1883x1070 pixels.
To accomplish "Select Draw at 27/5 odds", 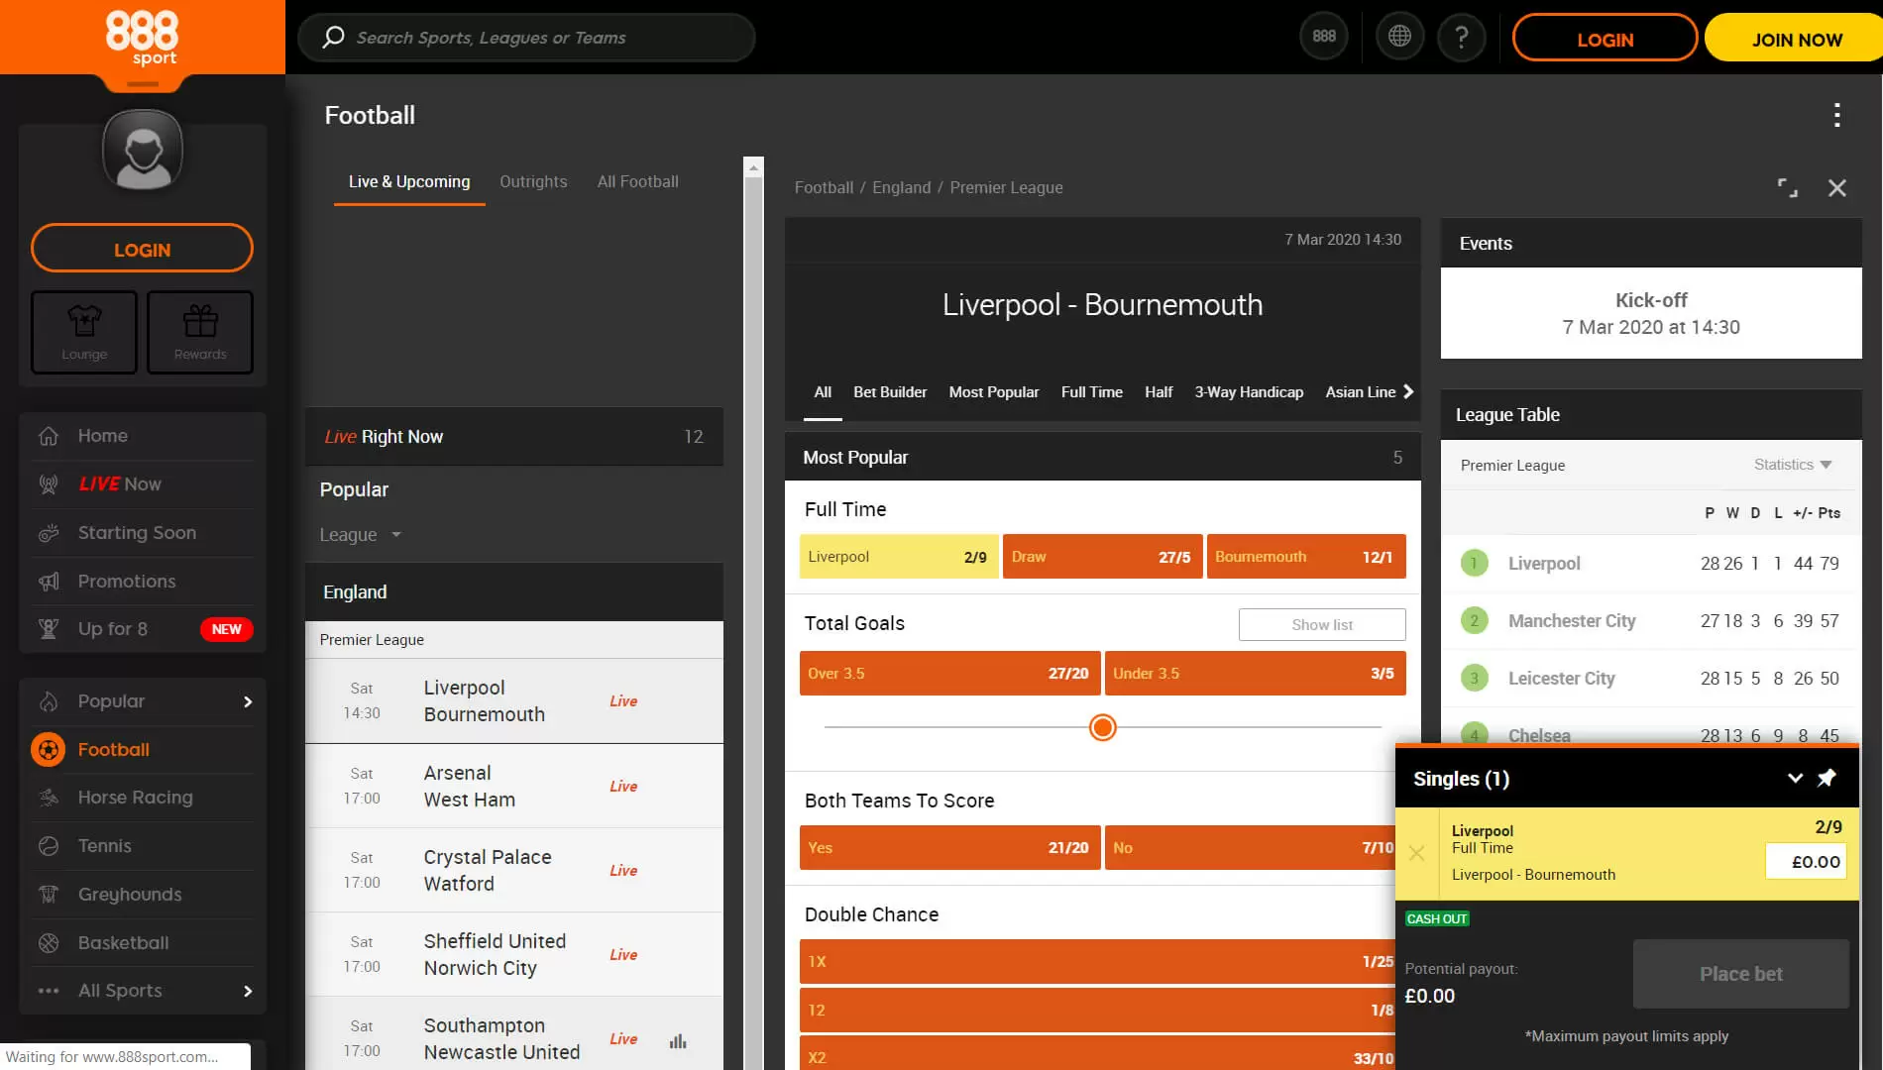I will [1102, 557].
